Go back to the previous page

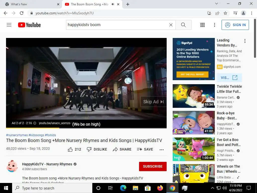click(6, 13)
